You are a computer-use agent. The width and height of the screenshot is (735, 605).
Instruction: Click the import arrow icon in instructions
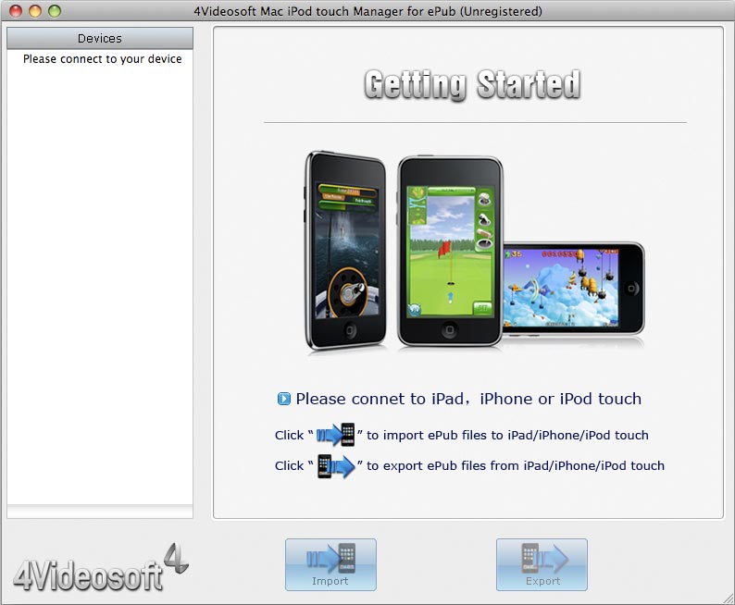(x=336, y=435)
